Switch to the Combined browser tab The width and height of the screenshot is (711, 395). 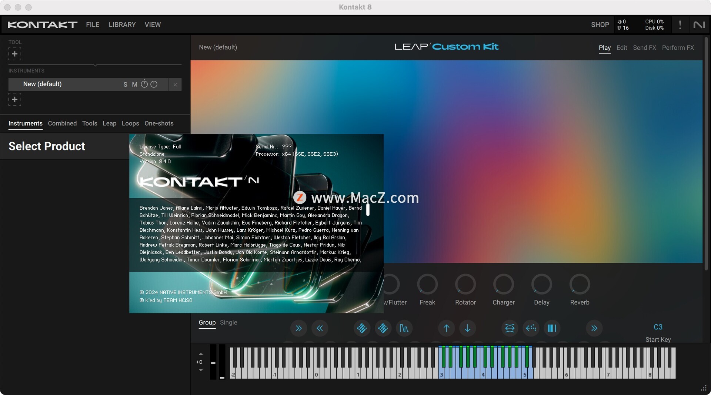click(62, 123)
